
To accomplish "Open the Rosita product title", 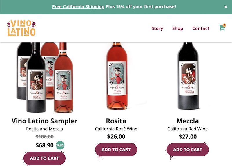I will coord(116,121).
